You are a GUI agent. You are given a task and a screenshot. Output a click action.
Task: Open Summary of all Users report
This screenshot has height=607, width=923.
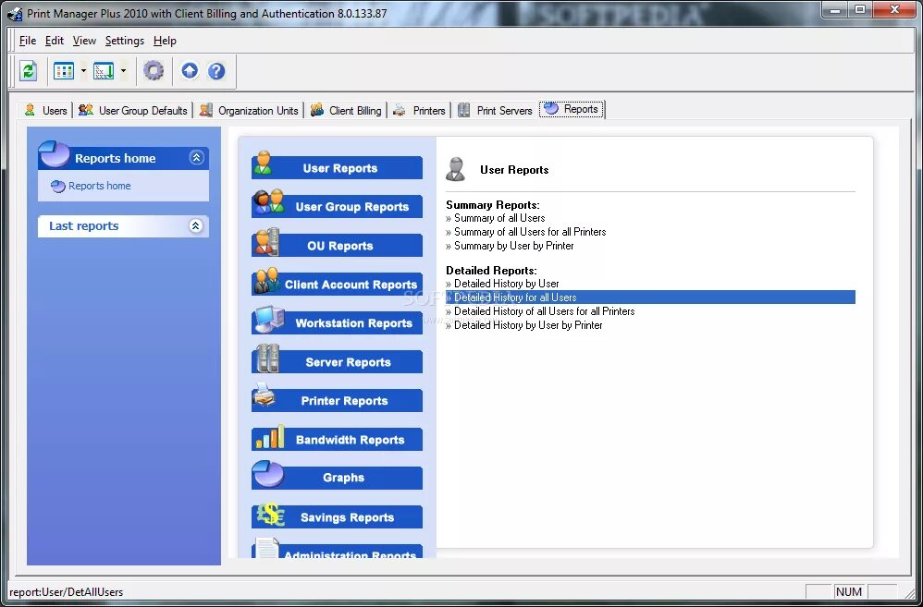[499, 218]
